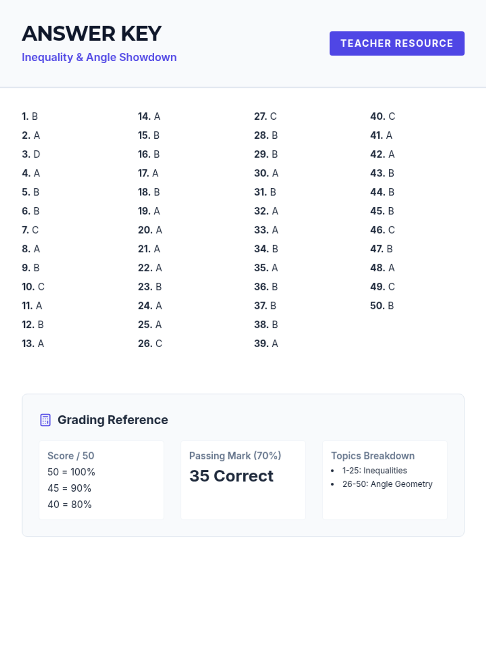Click answer 26, C
Image resolution: width=486 pixels, height=649 pixels.
tap(150, 344)
